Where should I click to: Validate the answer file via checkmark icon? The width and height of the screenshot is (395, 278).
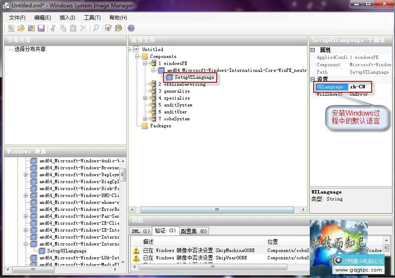tap(108, 28)
